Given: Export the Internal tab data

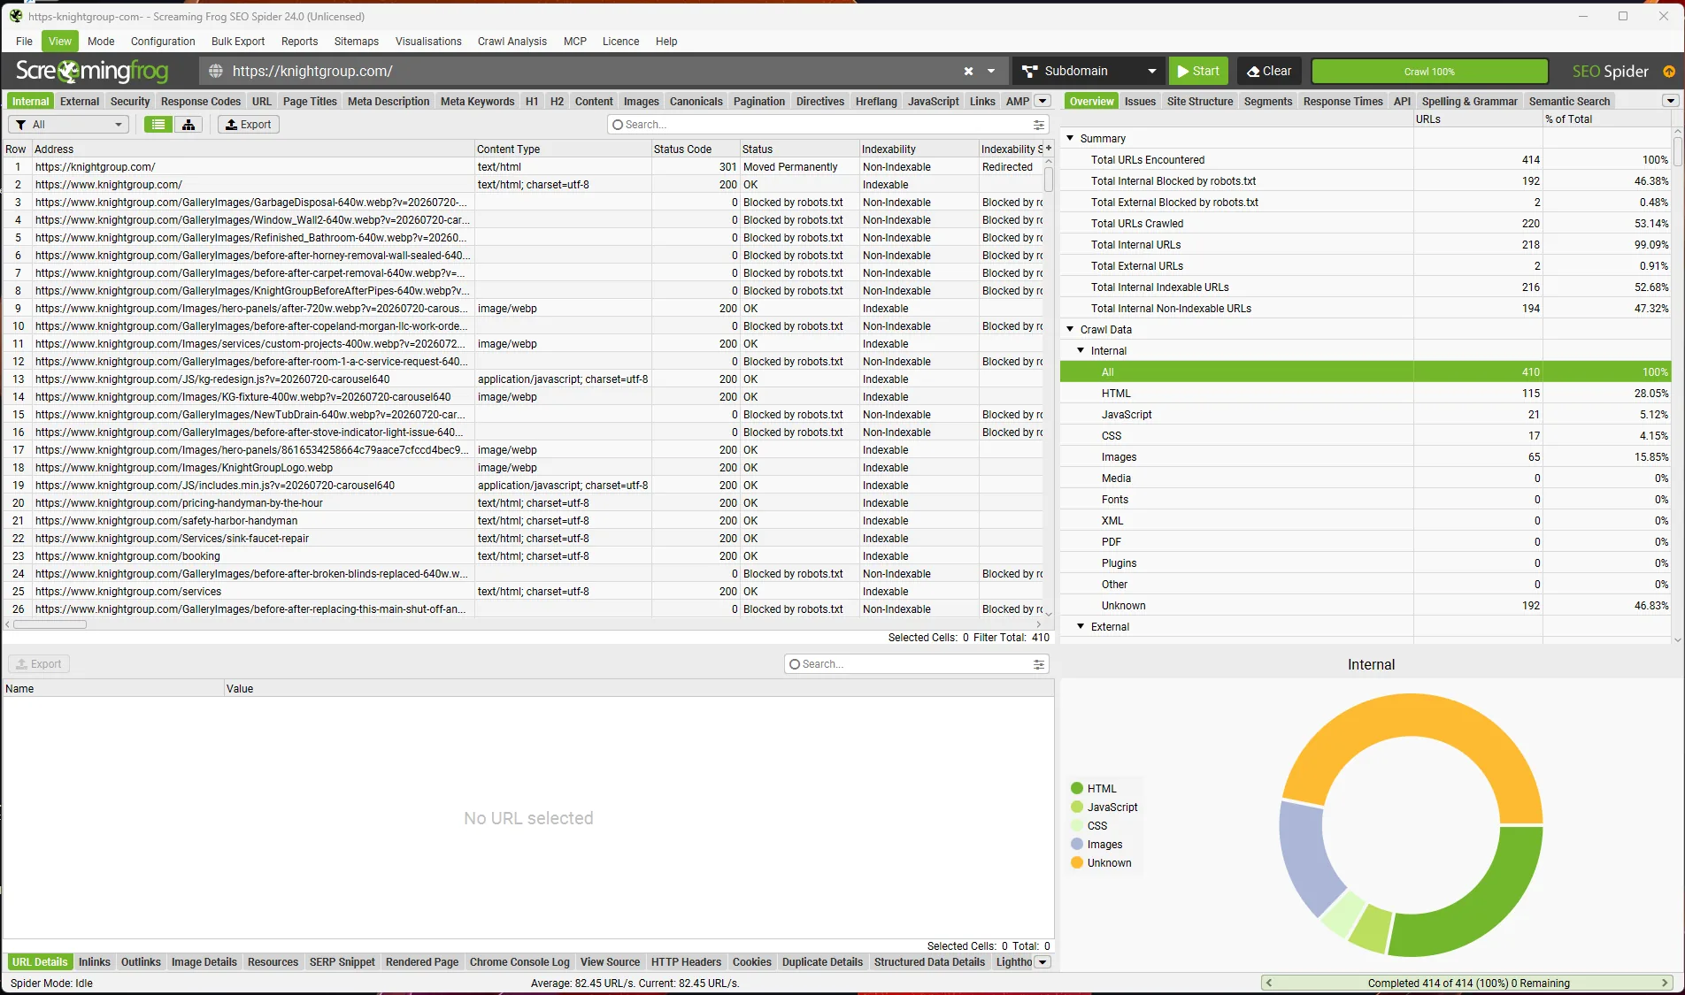Looking at the screenshot, I should 249,125.
